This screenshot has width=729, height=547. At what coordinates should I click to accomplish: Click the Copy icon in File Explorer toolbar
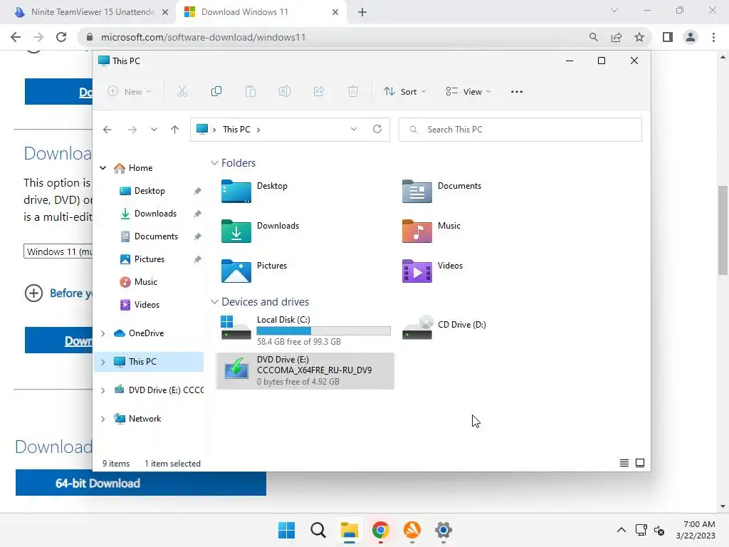tap(216, 92)
